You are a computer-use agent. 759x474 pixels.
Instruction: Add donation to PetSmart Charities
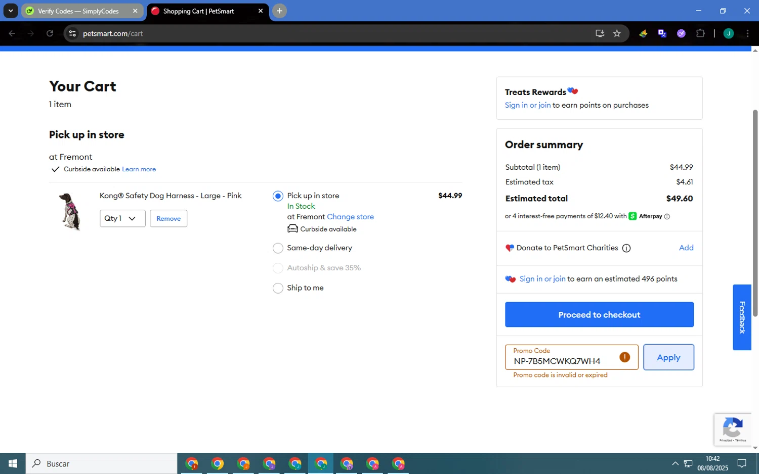tap(686, 248)
